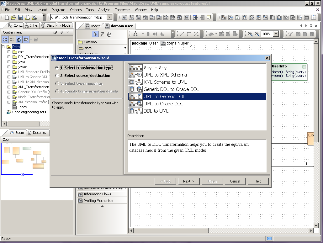323x243 pixels.
Task: Click the diagram horizontal scrollbar thumb
Action: tap(171, 231)
